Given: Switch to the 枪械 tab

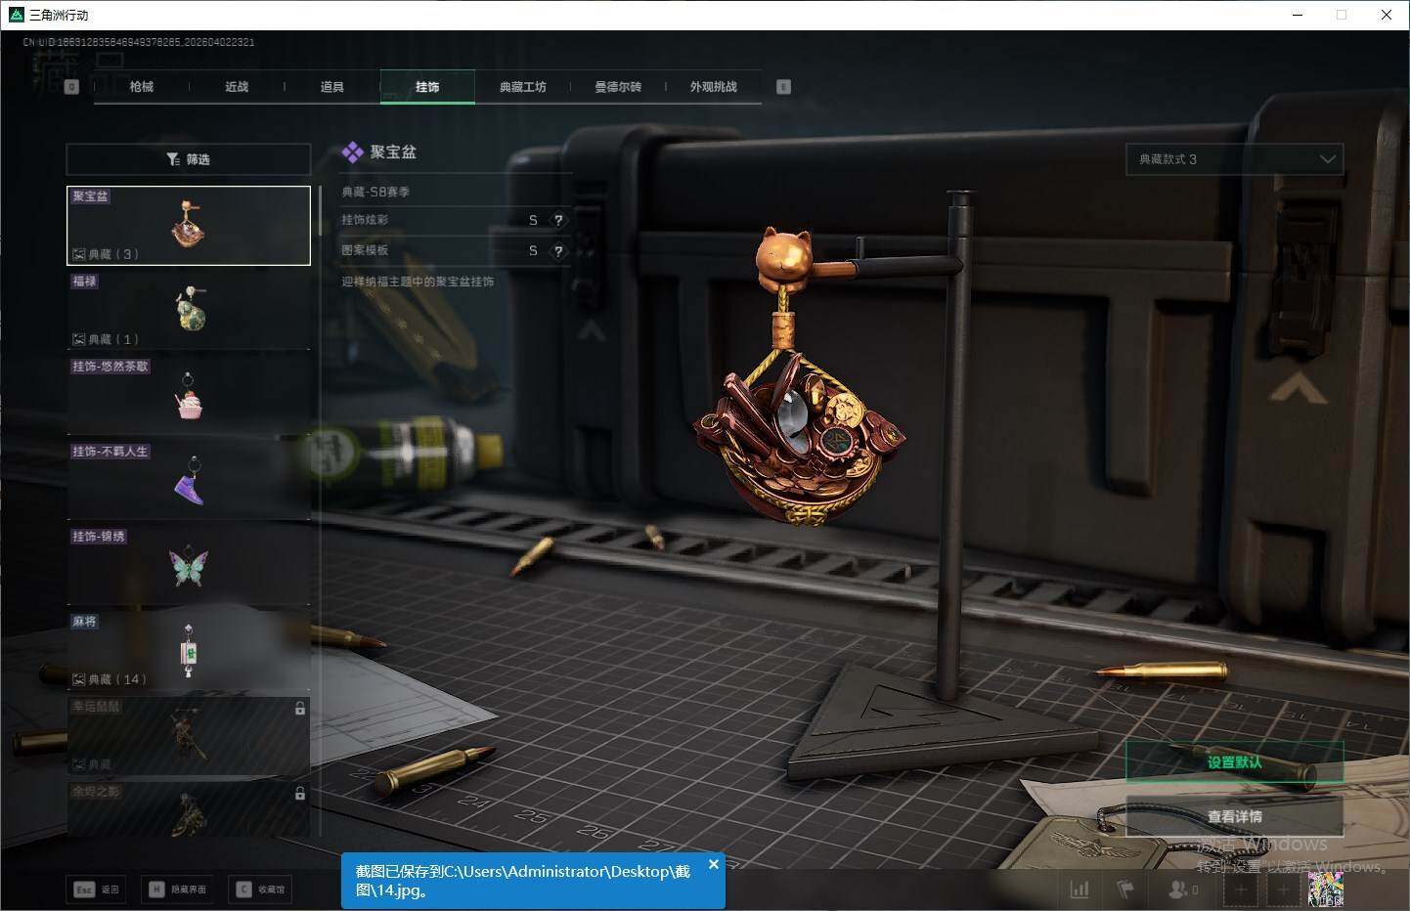Looking at the screenshot, I should click(x=142, y=87).
